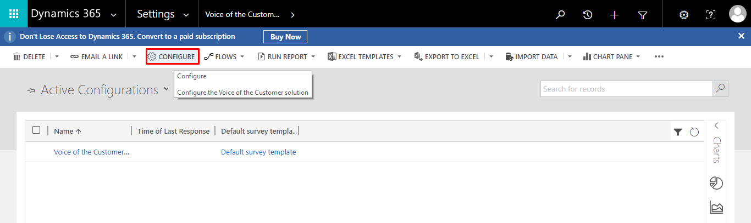This screenshot has width=751, height=223.
Task: Expand the arrow next to DELETE
Action: pyautogui.click(x=57, y=56)
